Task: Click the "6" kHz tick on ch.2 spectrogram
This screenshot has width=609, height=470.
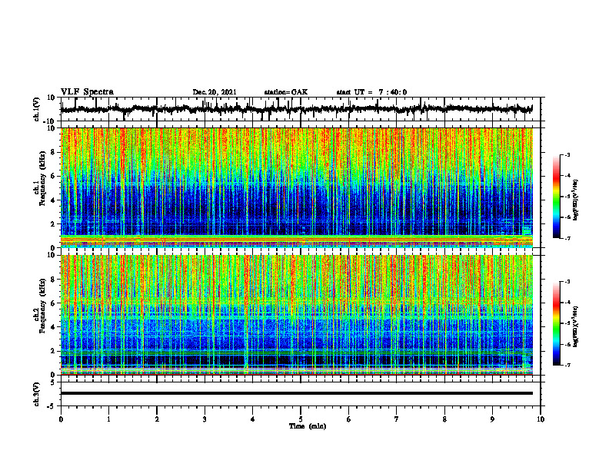Action: (x=53, y=303)
